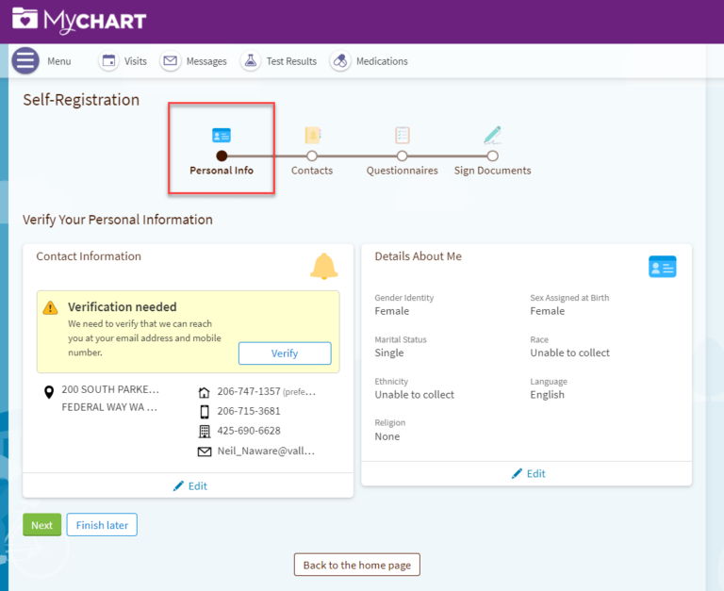Open the Menu label in the navigation bar
724x591 pixels.
[59, 61]
